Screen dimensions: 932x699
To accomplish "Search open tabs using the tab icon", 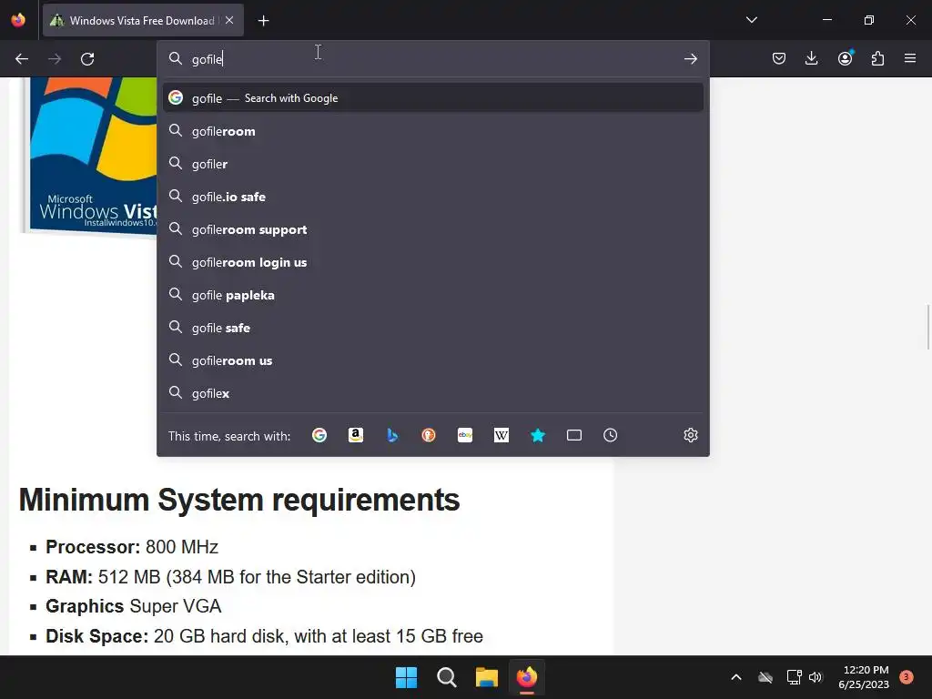I will pyautogui.click(x=574, y=436).
